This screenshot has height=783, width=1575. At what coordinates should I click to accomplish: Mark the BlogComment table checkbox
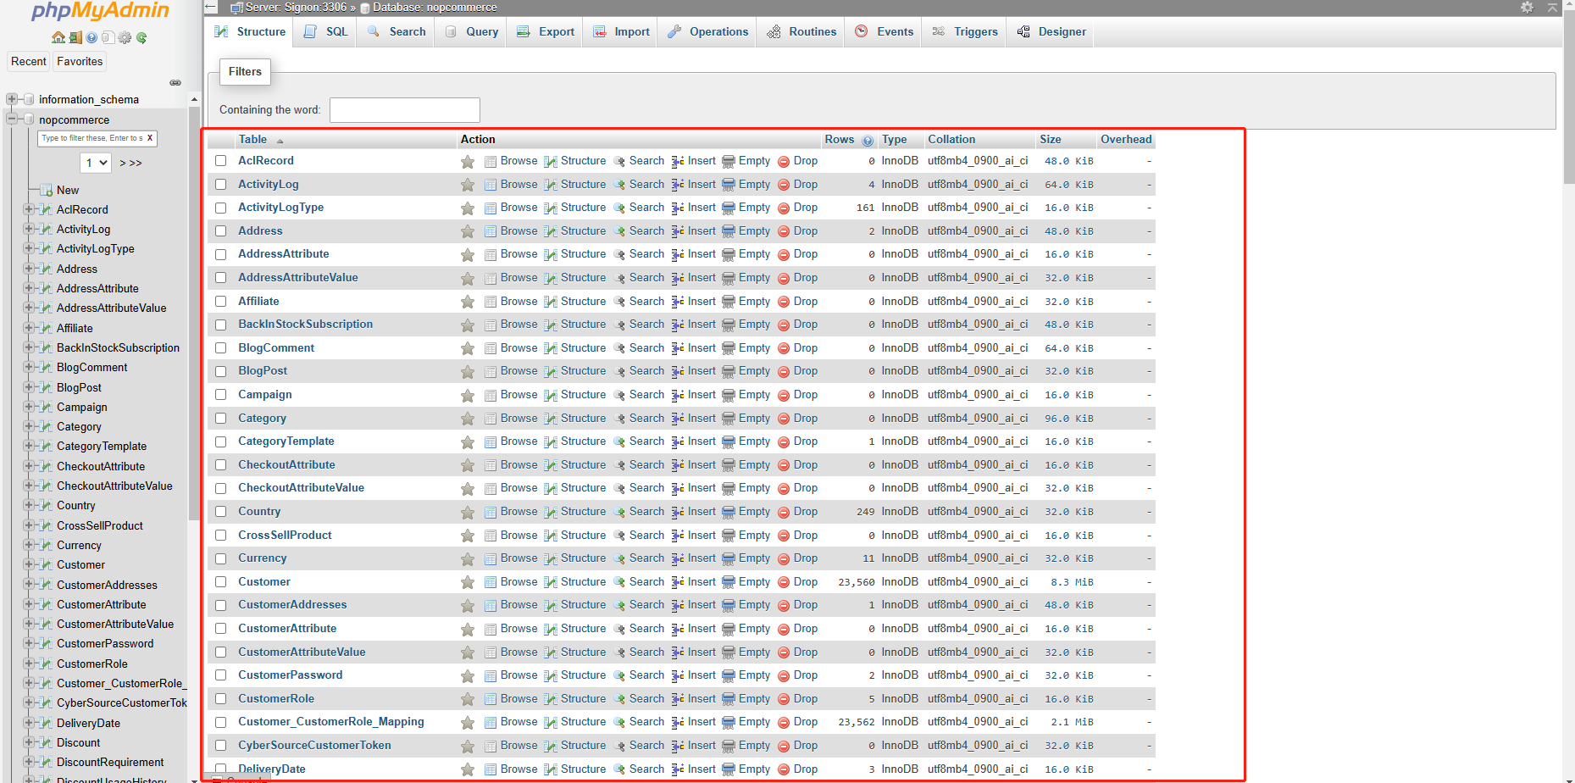(221, 348)
